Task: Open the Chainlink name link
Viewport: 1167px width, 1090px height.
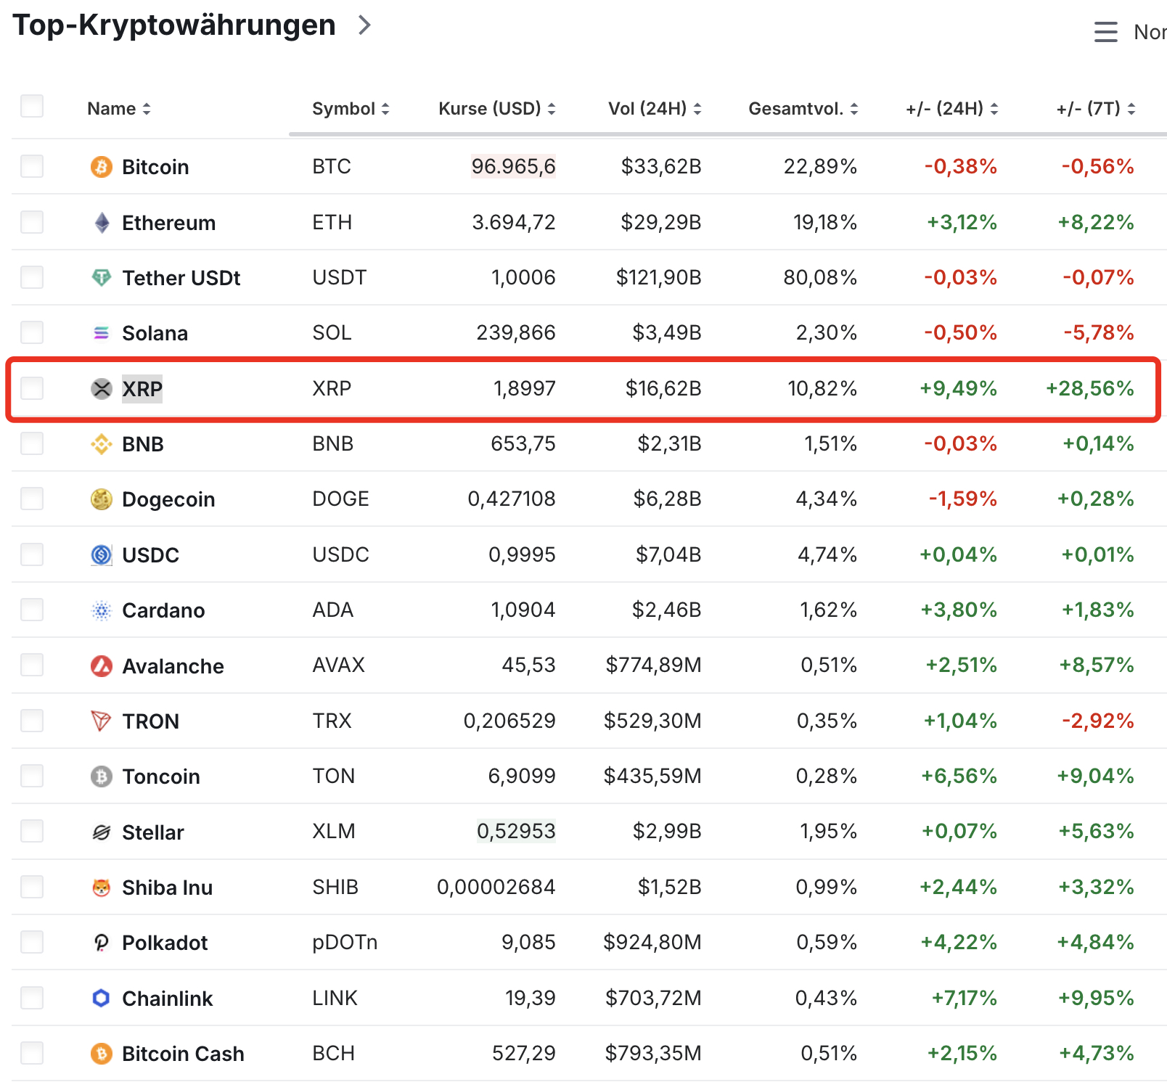Action: [x=168, y=999]
